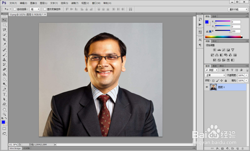Delete layer with trash icon
Image resolution: width=250 pixels, height=151 pixels.
[242, 148]
